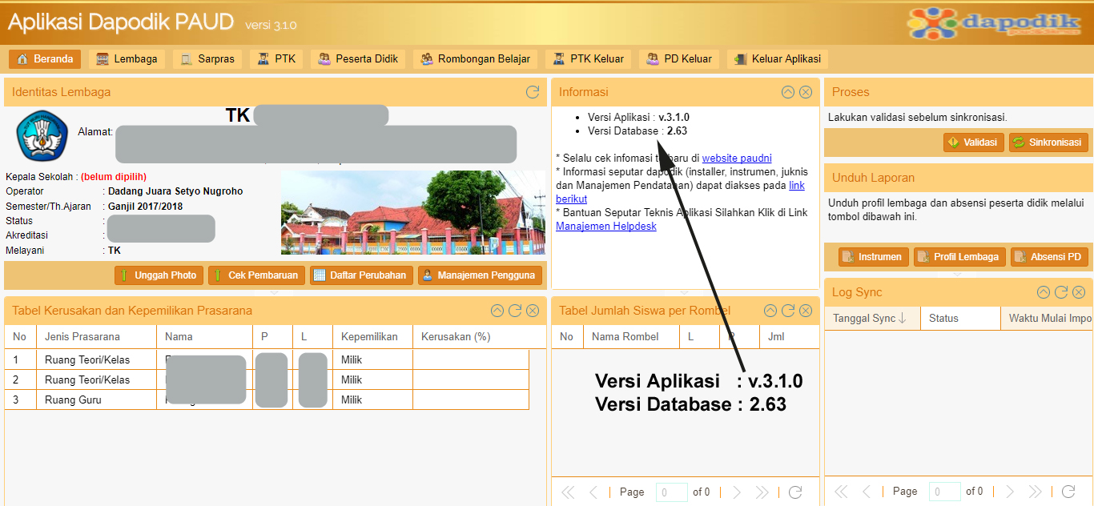Go to last page in Siswa table
This screenshot has height=506, width=1094.
tap(762, 492)
